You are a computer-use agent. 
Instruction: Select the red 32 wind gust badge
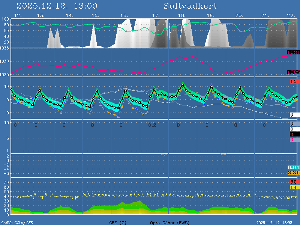(x=294, y=182)
